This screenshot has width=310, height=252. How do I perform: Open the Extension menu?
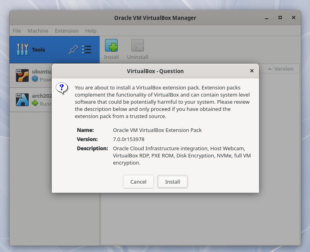(66, 31)
